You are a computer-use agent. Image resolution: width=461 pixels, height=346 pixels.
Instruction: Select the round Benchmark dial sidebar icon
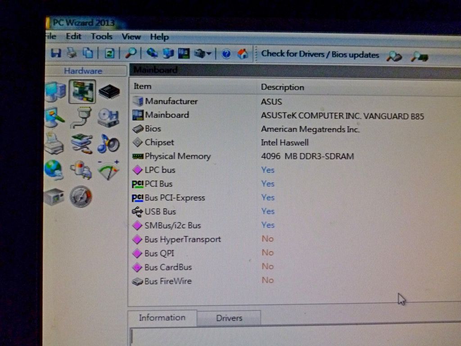(x=81, y=196)
